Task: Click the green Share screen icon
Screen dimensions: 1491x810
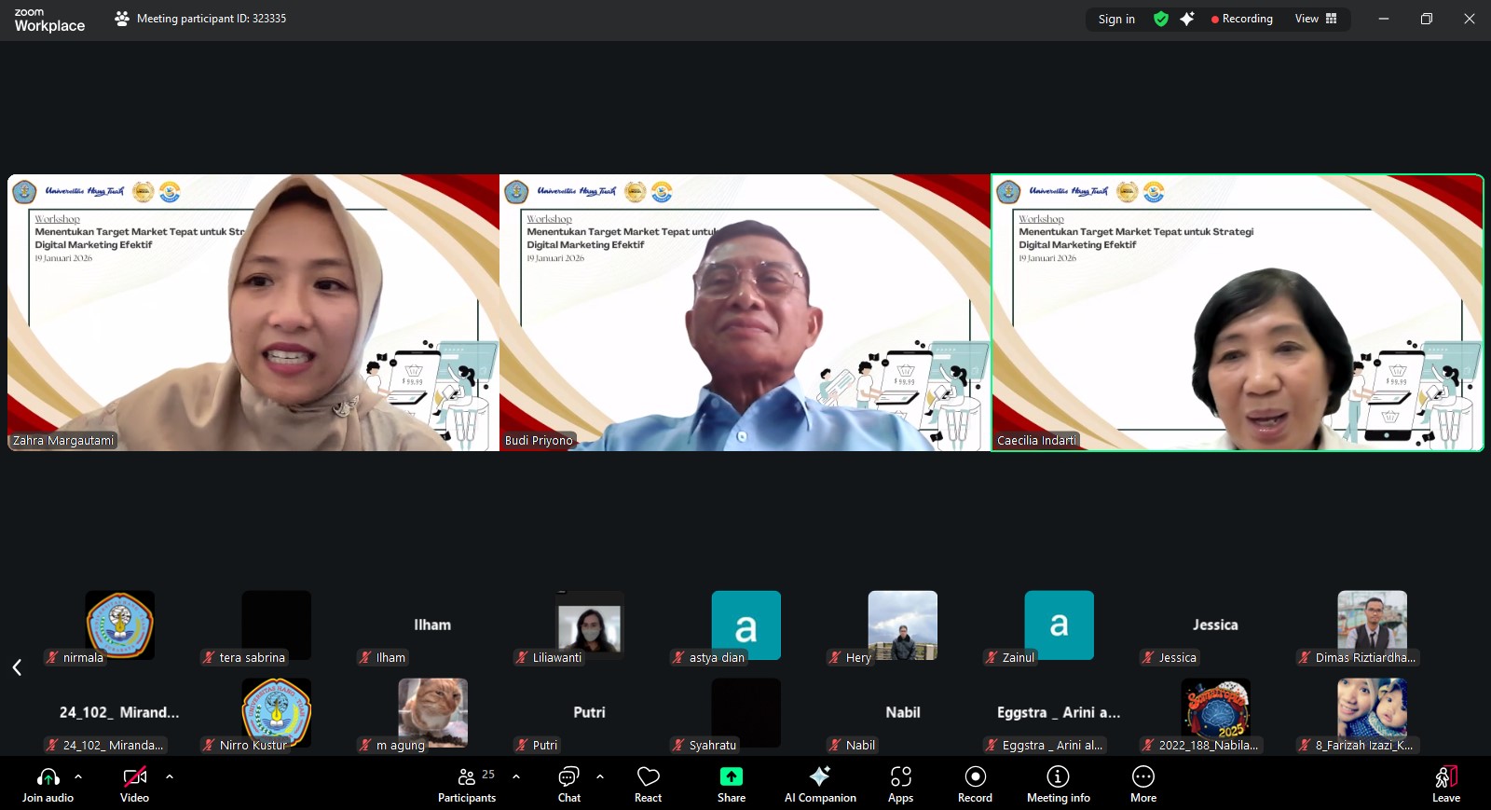Action: [732, 776]
